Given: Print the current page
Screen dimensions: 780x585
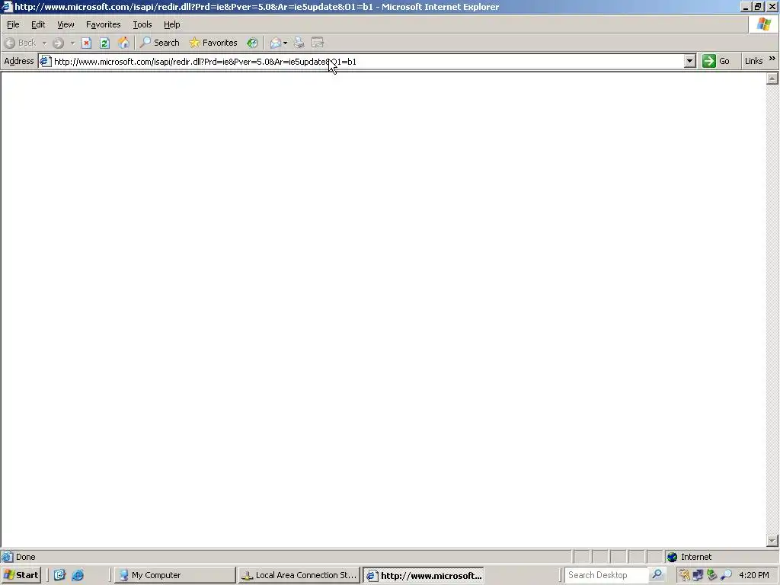Looking at the screenshot, I should [x=299, y=43].
